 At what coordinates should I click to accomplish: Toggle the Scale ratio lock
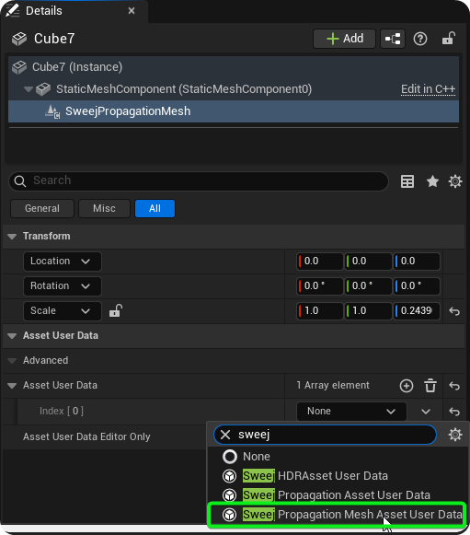[116, 311]
